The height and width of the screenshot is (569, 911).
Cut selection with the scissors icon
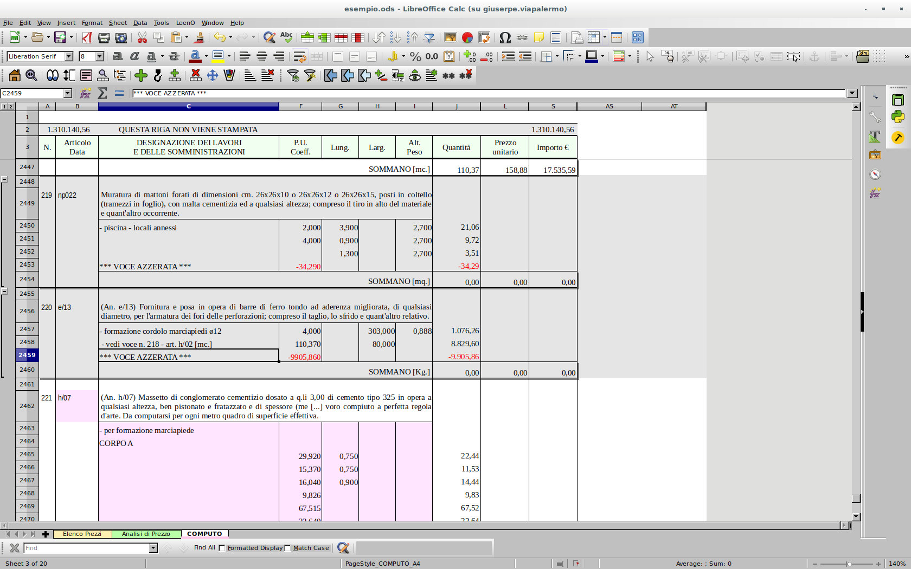[142, 37]
